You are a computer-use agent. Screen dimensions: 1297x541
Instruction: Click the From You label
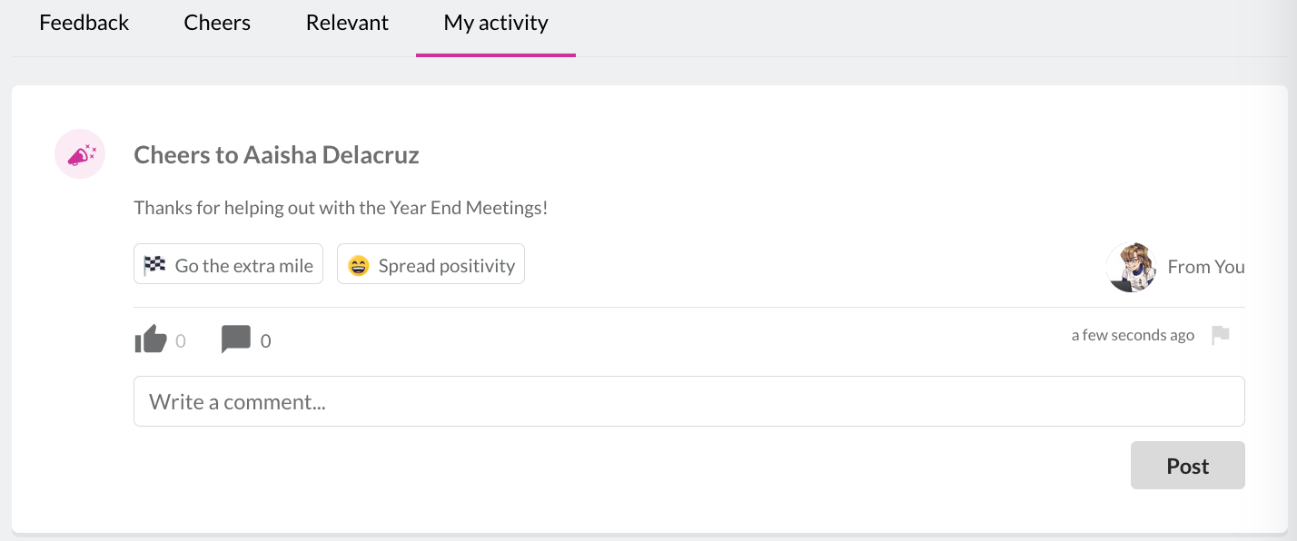[x=1205, y=267]
